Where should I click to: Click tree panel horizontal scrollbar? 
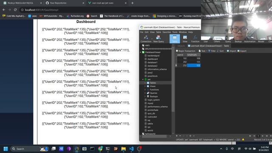[x=154, y=136]
